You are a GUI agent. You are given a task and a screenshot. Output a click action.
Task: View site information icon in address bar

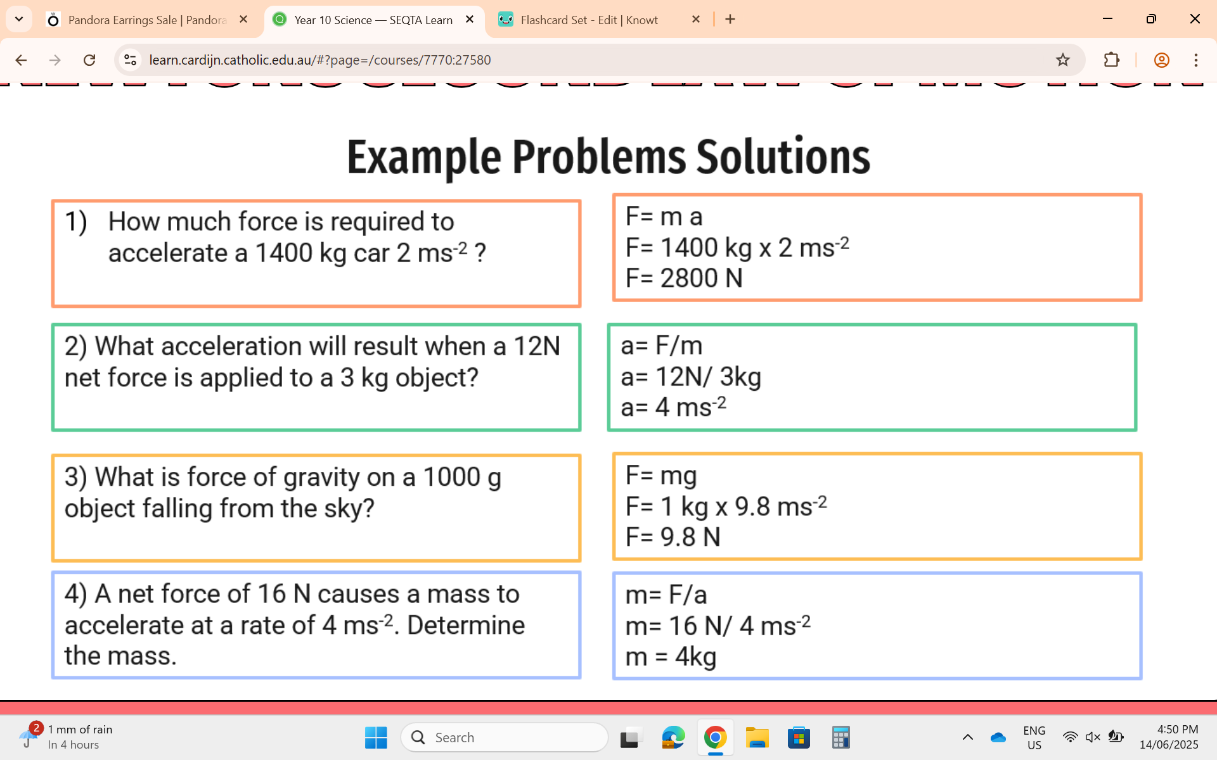tap(131, 60)
